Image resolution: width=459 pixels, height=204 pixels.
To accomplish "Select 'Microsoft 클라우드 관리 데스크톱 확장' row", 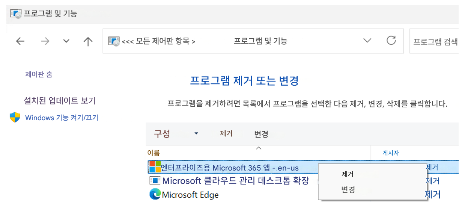I will coord(303,181).
